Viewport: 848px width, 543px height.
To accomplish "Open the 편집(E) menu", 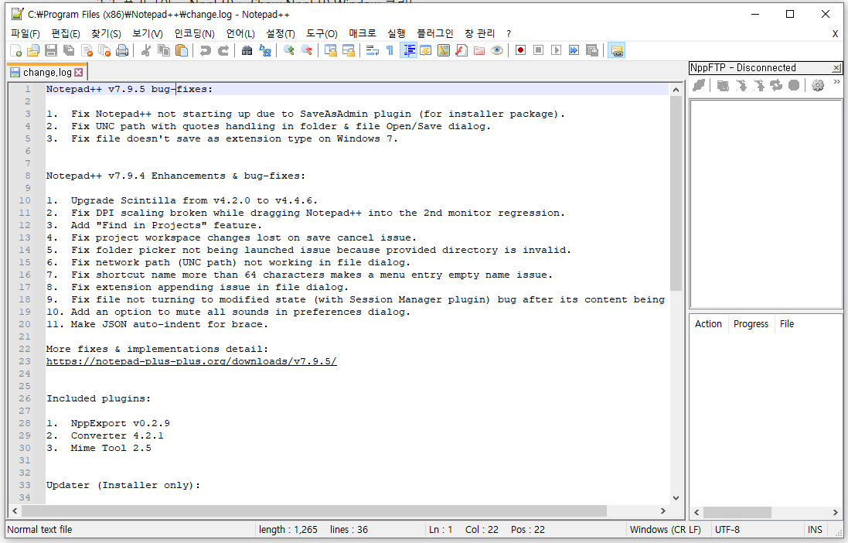I will pos(66,33).
